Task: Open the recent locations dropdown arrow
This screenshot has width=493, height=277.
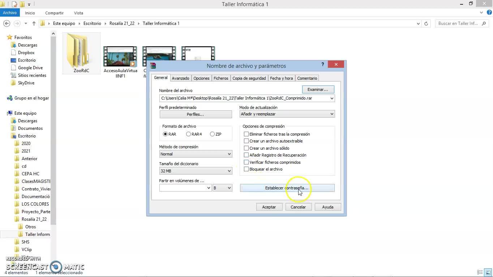Action: click(x=26, y=23)
